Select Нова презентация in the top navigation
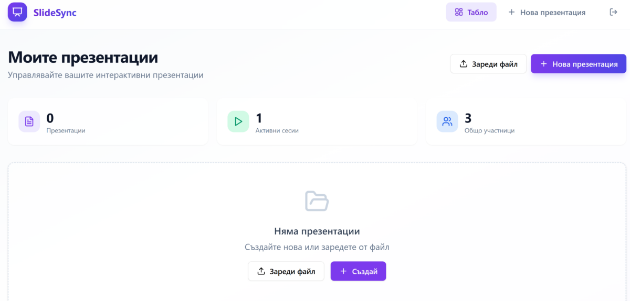 (547, 12)
